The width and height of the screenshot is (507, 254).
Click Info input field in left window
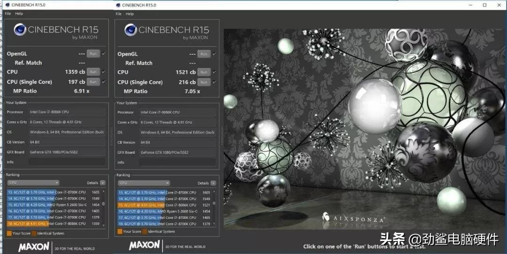pyautogui.click(x=67, y=162)
